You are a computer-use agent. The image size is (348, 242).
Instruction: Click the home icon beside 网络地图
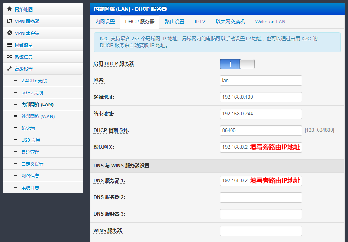9,9
